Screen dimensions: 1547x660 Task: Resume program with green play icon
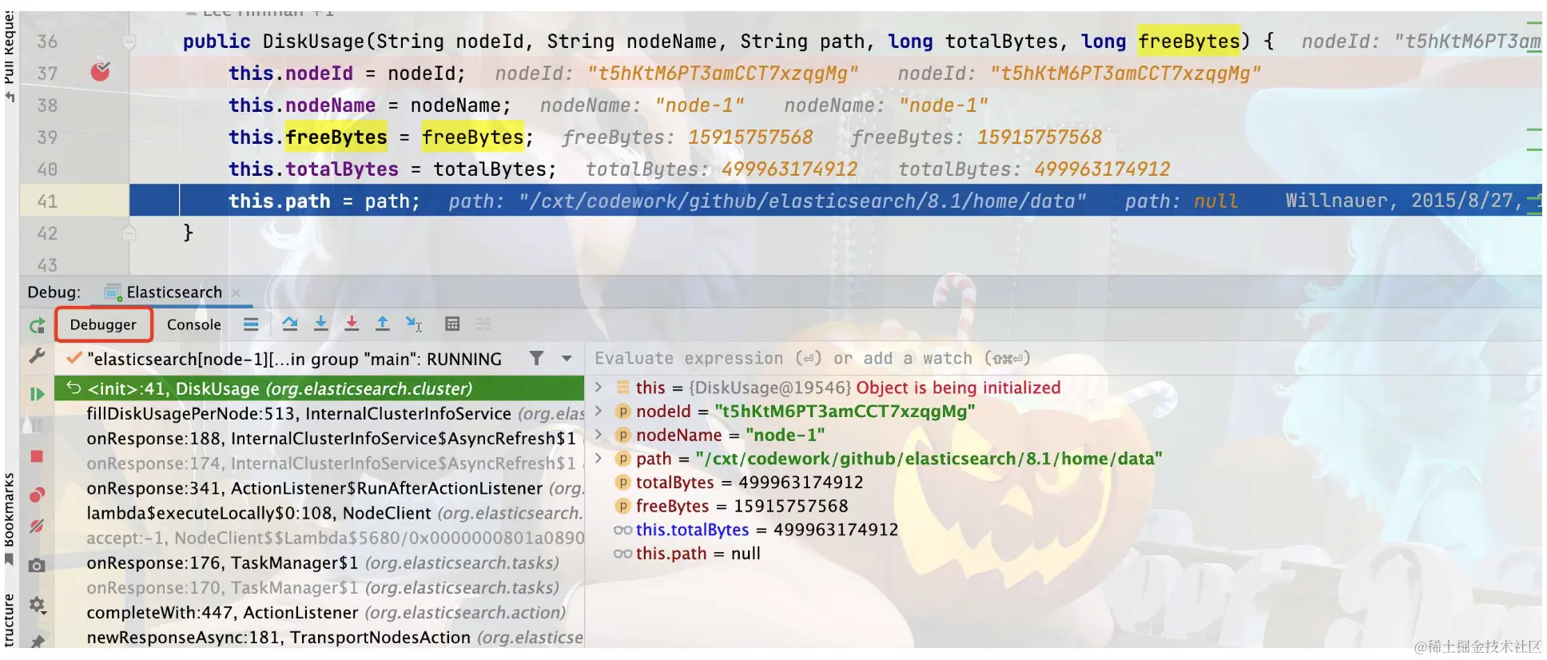pyautogui.click(x=37, y=394)
